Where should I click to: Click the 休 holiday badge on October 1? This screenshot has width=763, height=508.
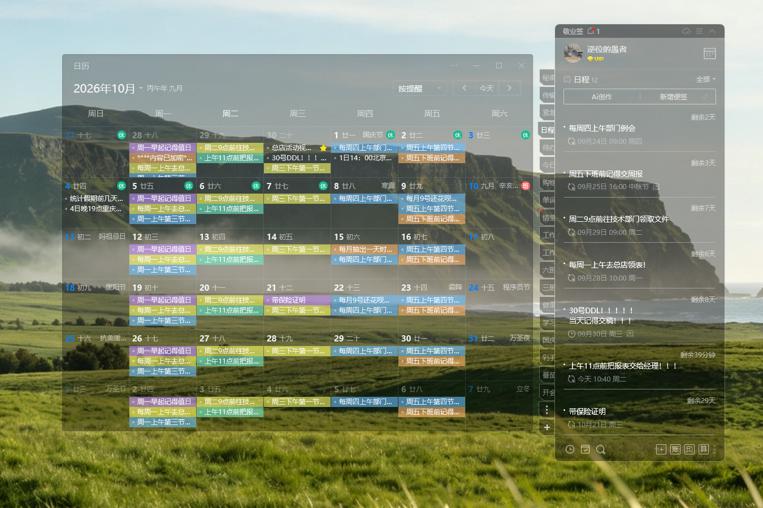pos(391,135)
